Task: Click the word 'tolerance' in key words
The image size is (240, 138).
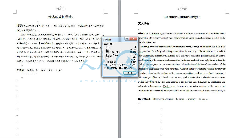Action: pyautogui.click(x=203, y=99)
